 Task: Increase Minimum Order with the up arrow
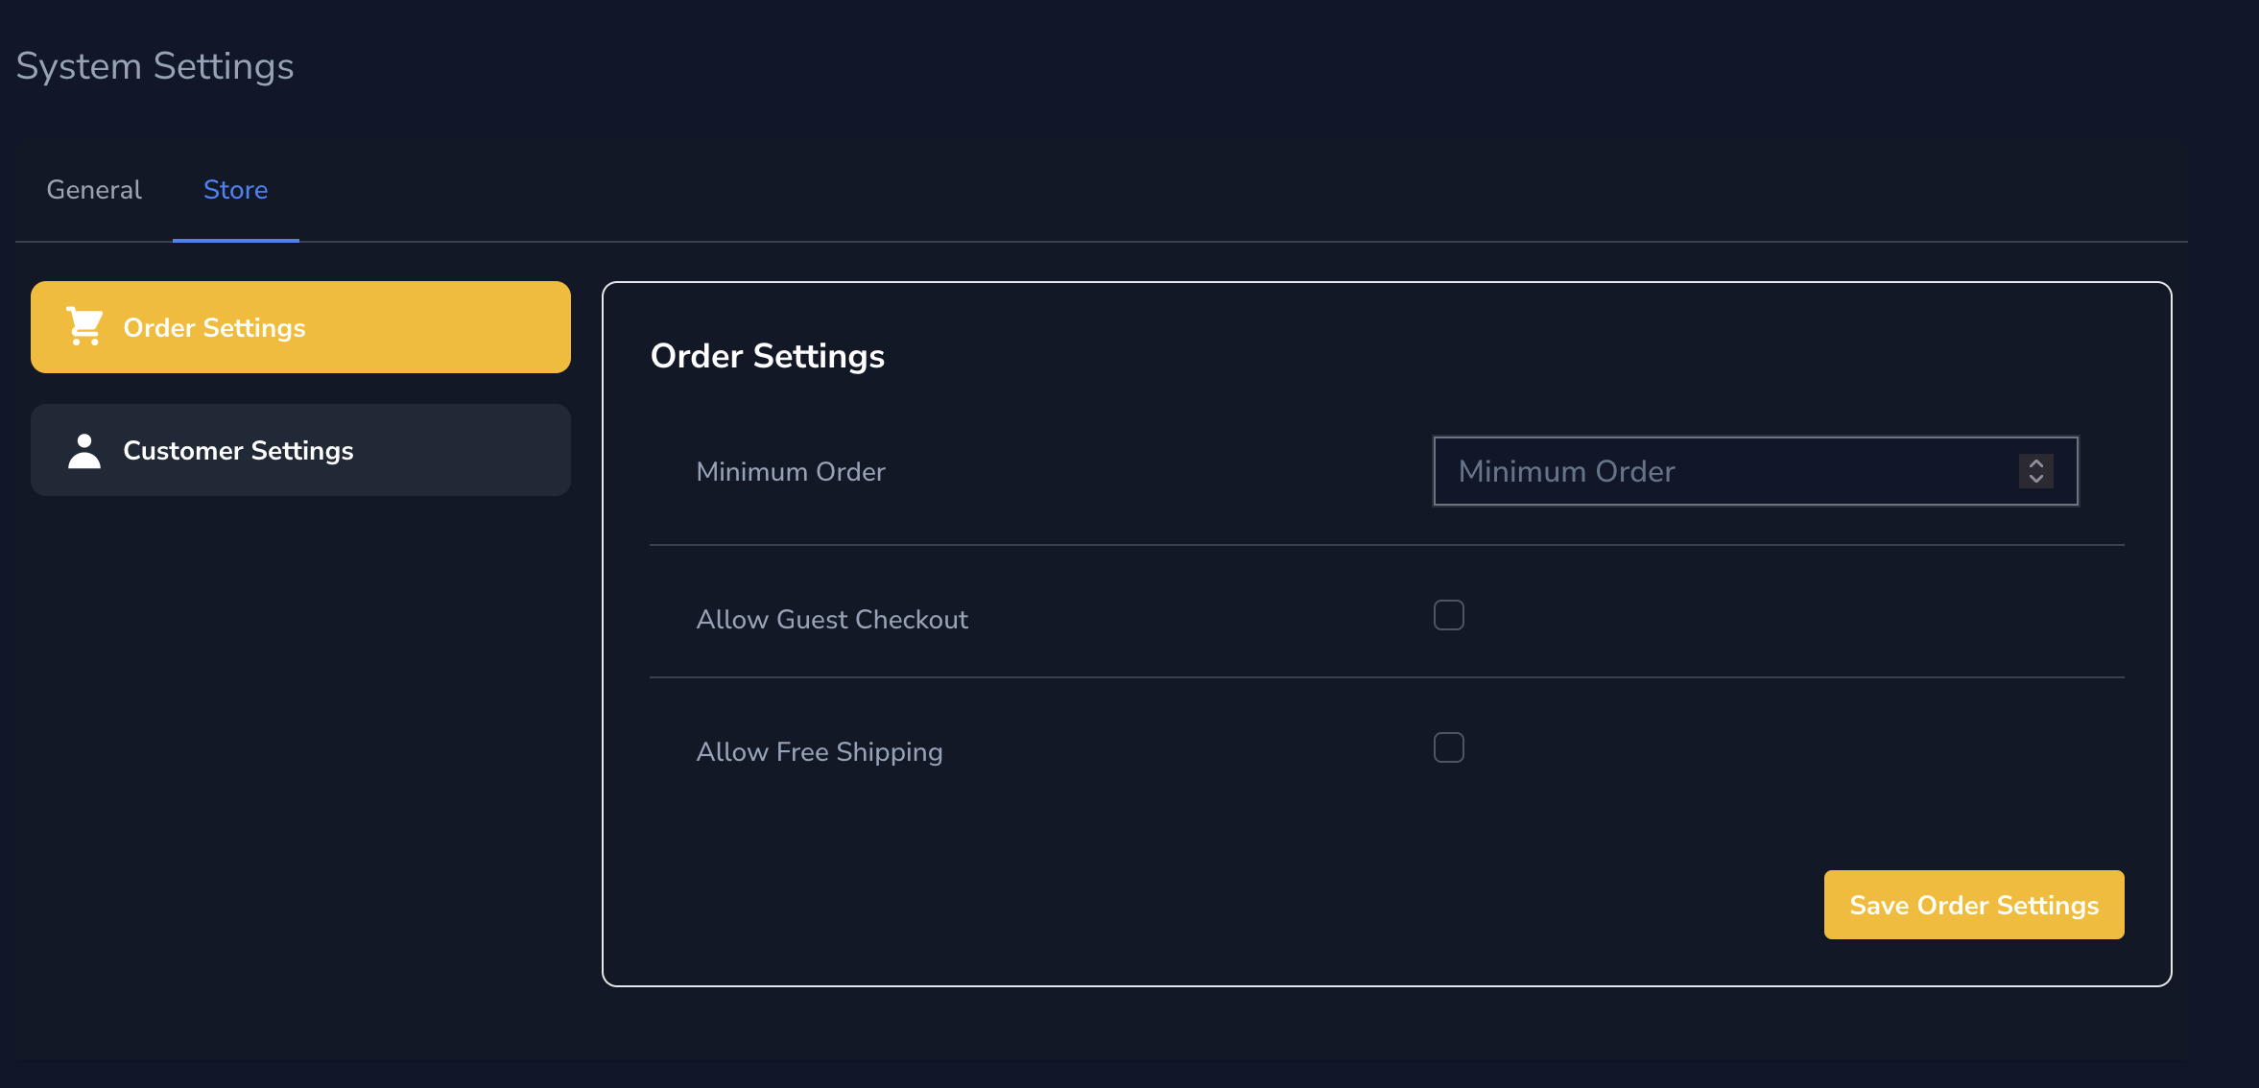(x=2035, y=463)
